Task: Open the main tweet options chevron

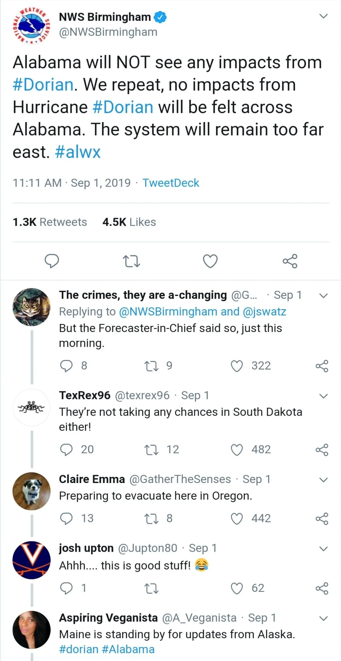Action: point(324,16)
